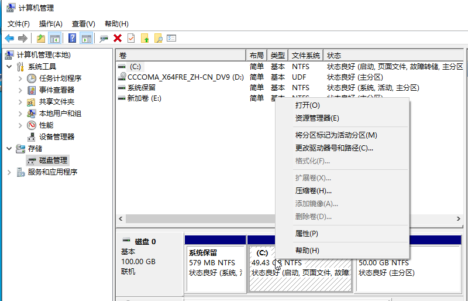This screenshot has height=301, width=468.
Task: Select 共享文件夹 in the tree
Action: (57, 102)
